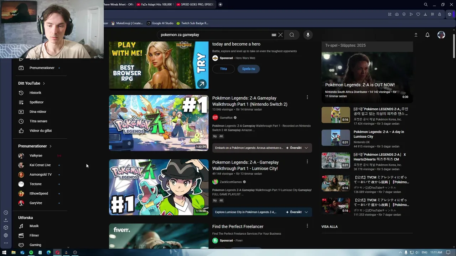Screen dimensions: 456x256
Task: Open Filmer under Utforska
Action: (x=40, y=235)
